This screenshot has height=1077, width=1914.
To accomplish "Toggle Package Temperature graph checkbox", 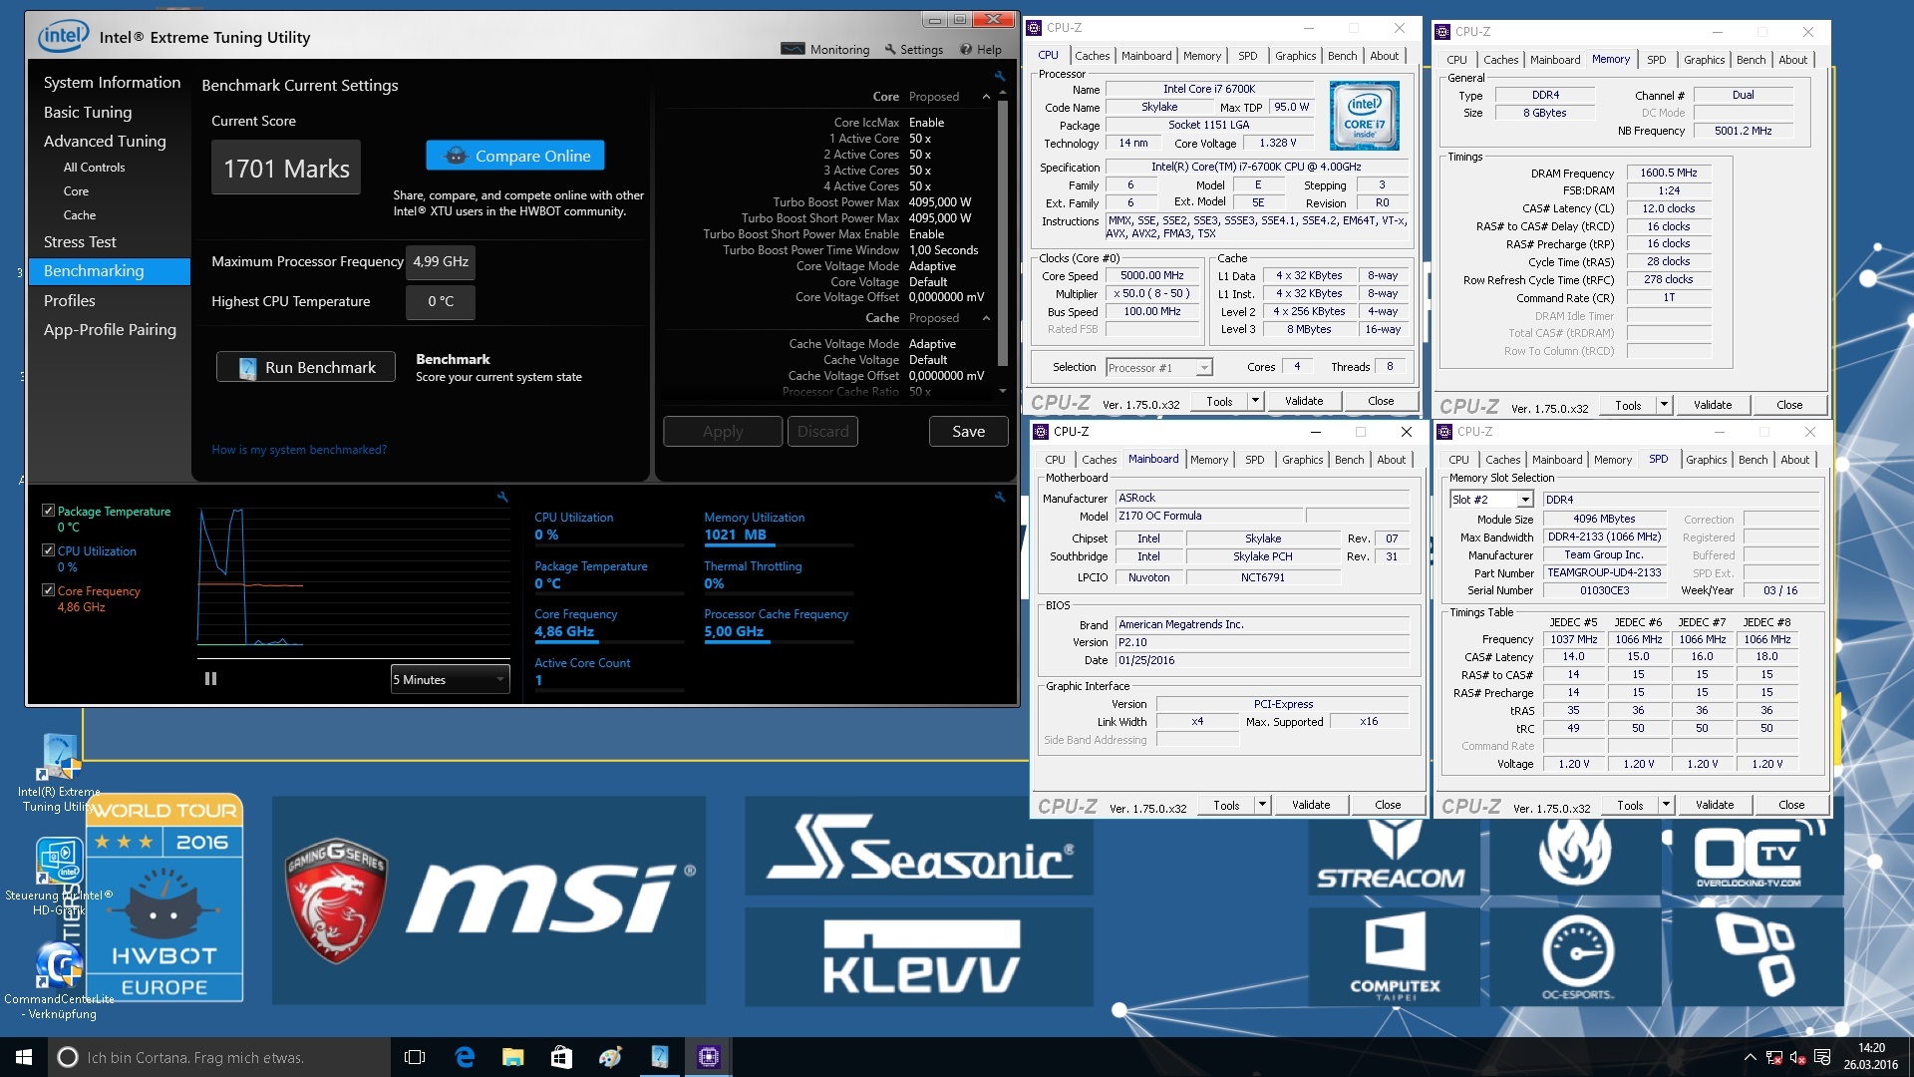I will click(x=48, y=510).
